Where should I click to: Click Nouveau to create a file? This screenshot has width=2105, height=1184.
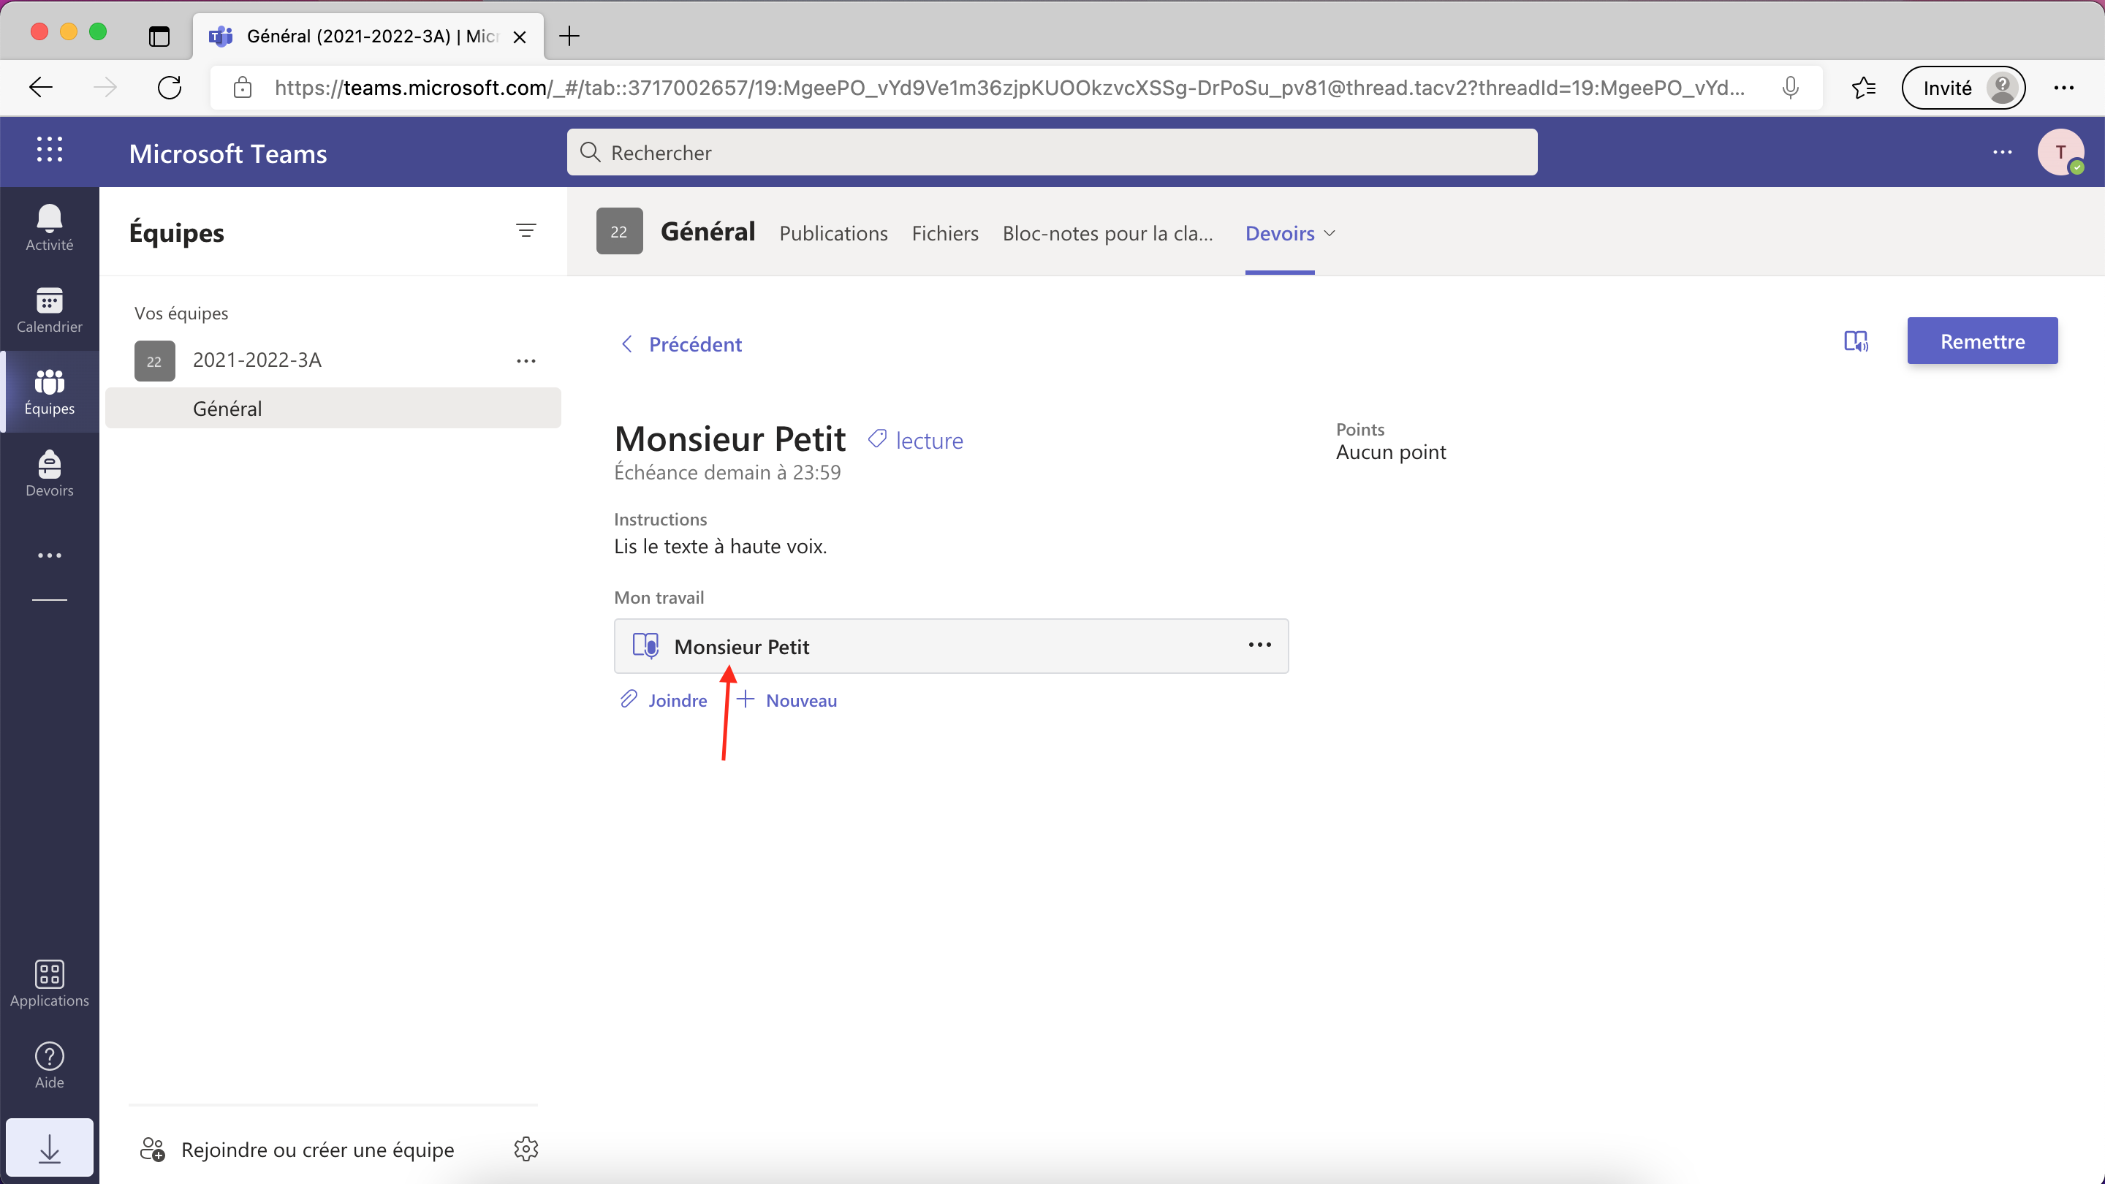788,700
